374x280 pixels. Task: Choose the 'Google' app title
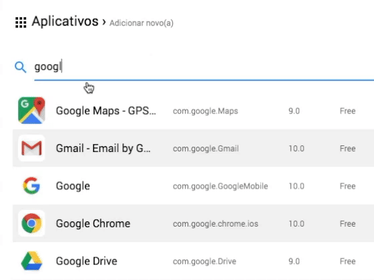click(x=73, y=186)
